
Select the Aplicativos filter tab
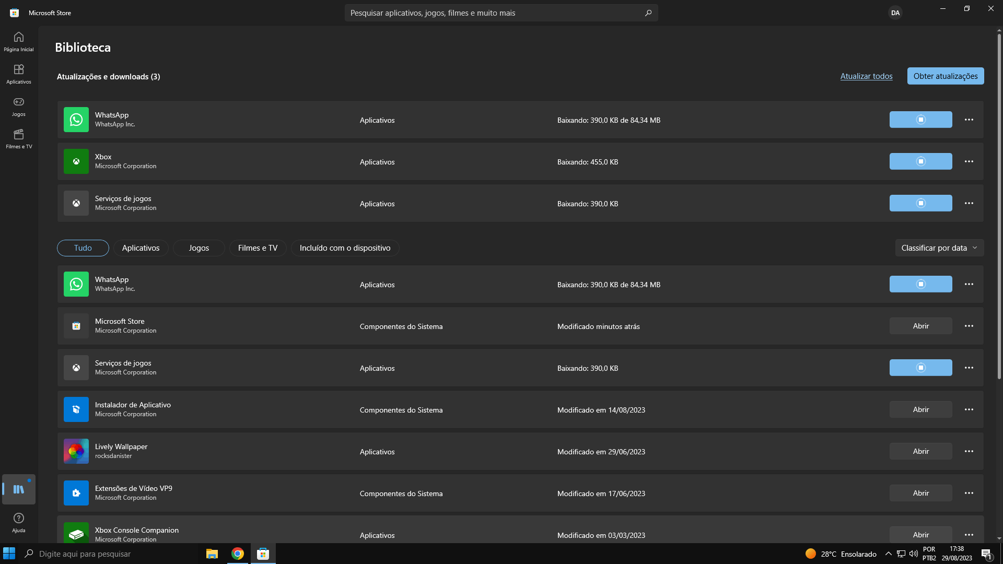(x=141, y=248)
